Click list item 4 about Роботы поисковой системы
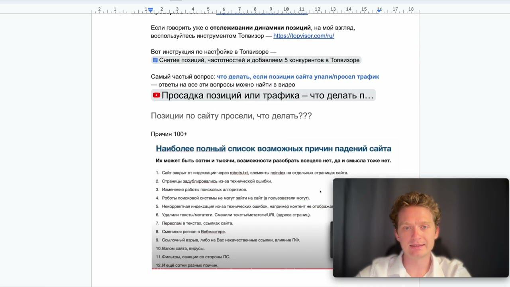 (233, 198)
